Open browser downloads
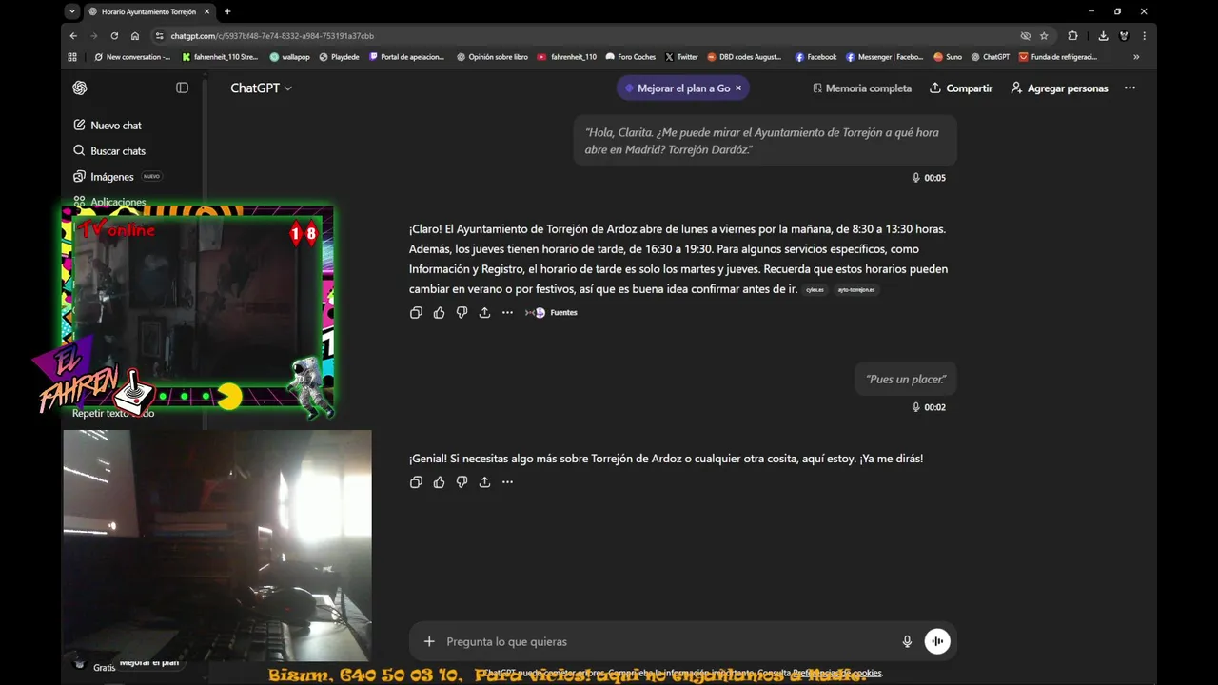Viewport: 1218px width, 685px height. coord(1103,36)
